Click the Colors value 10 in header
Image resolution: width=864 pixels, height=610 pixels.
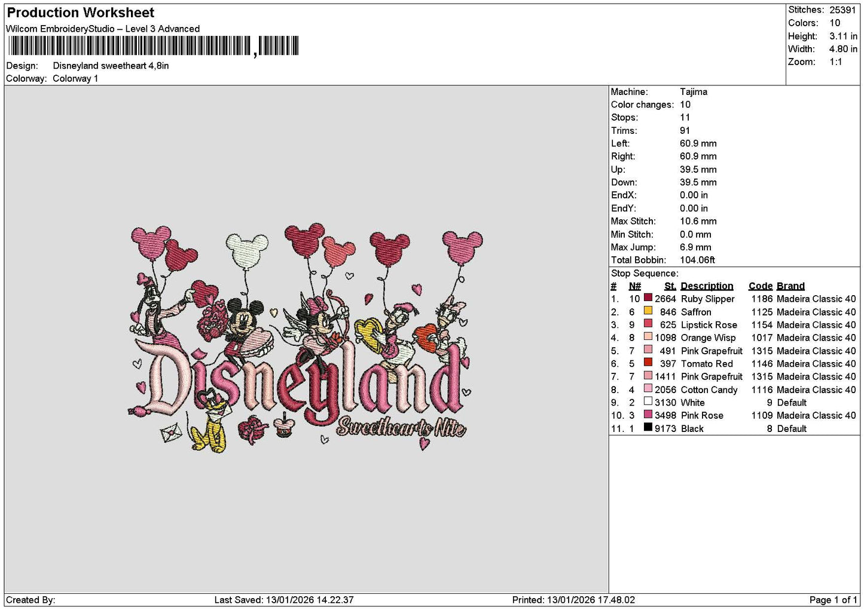coord(835,23)
